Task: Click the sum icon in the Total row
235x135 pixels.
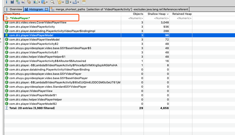Action: pos(7,108)
